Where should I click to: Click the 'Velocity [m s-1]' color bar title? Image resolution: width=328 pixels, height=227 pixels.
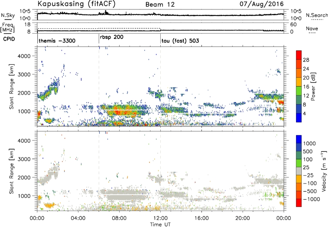coord(324,171)
